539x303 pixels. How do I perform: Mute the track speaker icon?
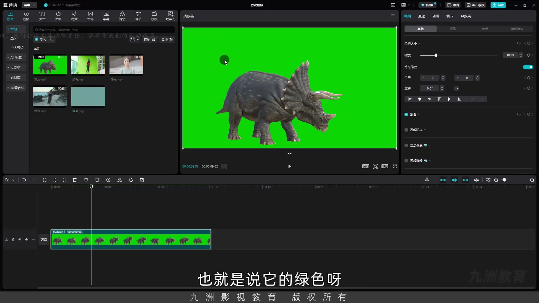pos(27,239)
